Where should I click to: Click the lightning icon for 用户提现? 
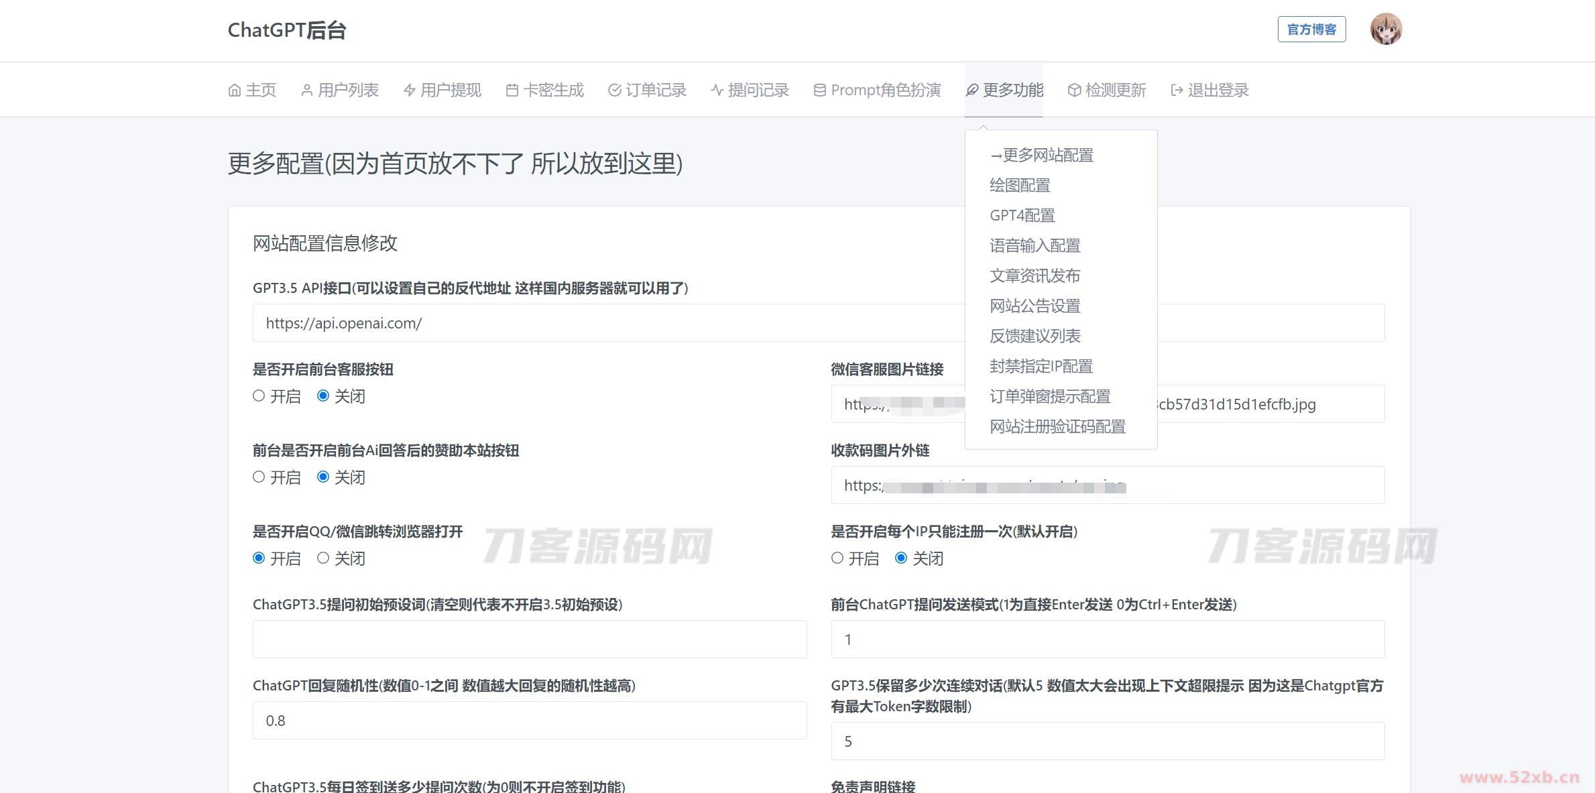tap(409, 90)
